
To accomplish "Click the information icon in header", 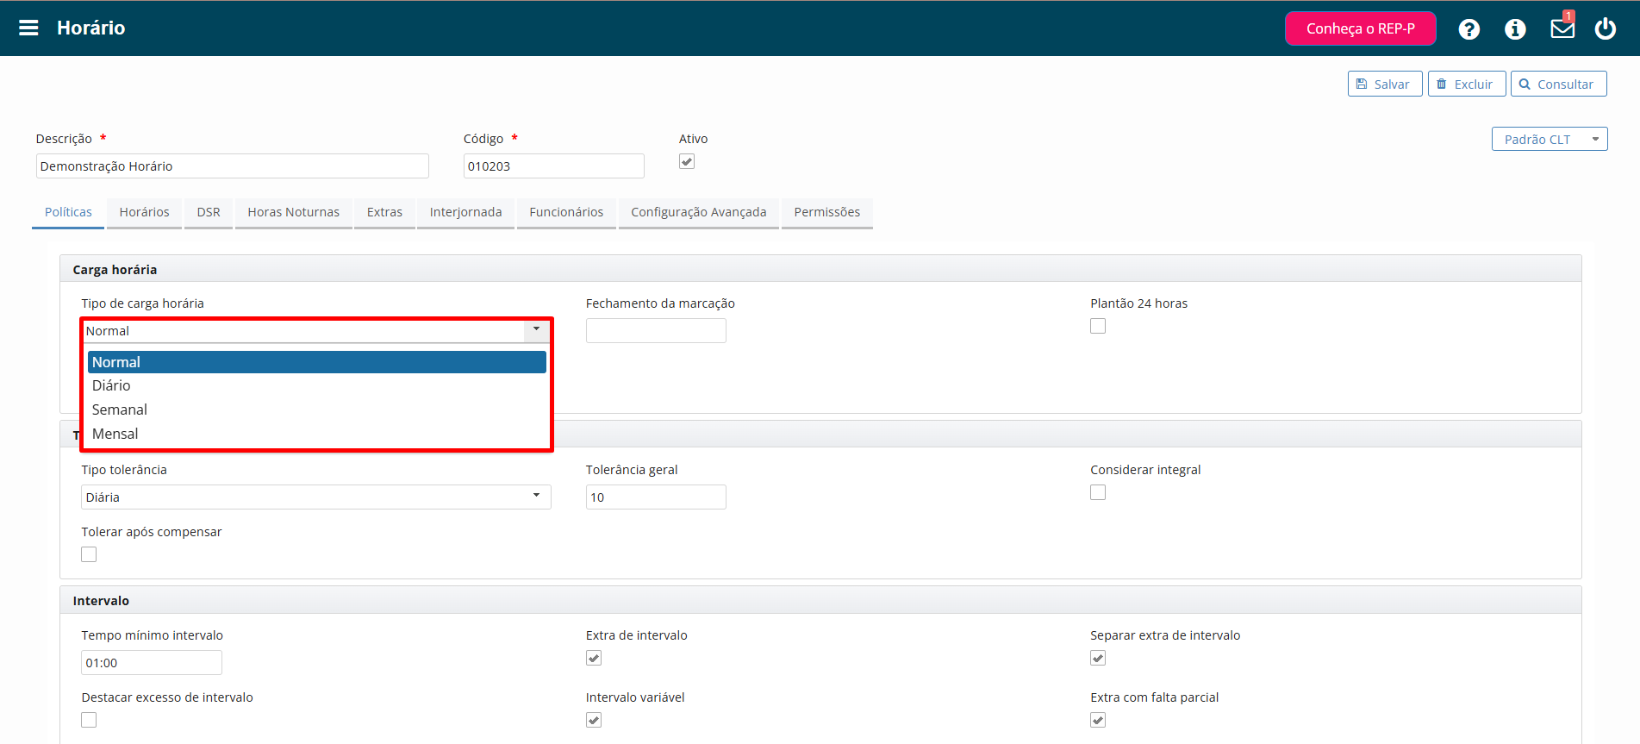I will pyautogui.click(x=1515, y=29).
